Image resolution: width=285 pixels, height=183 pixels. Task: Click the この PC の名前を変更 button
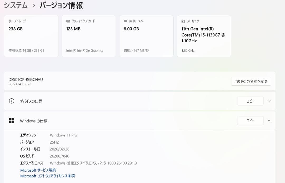[251, 81]
